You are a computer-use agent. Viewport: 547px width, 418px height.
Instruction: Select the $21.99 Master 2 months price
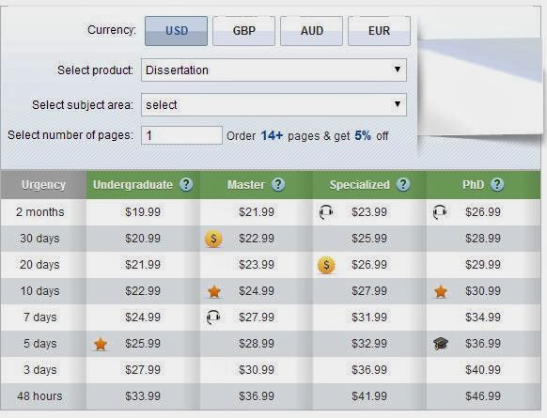(257, 212)
